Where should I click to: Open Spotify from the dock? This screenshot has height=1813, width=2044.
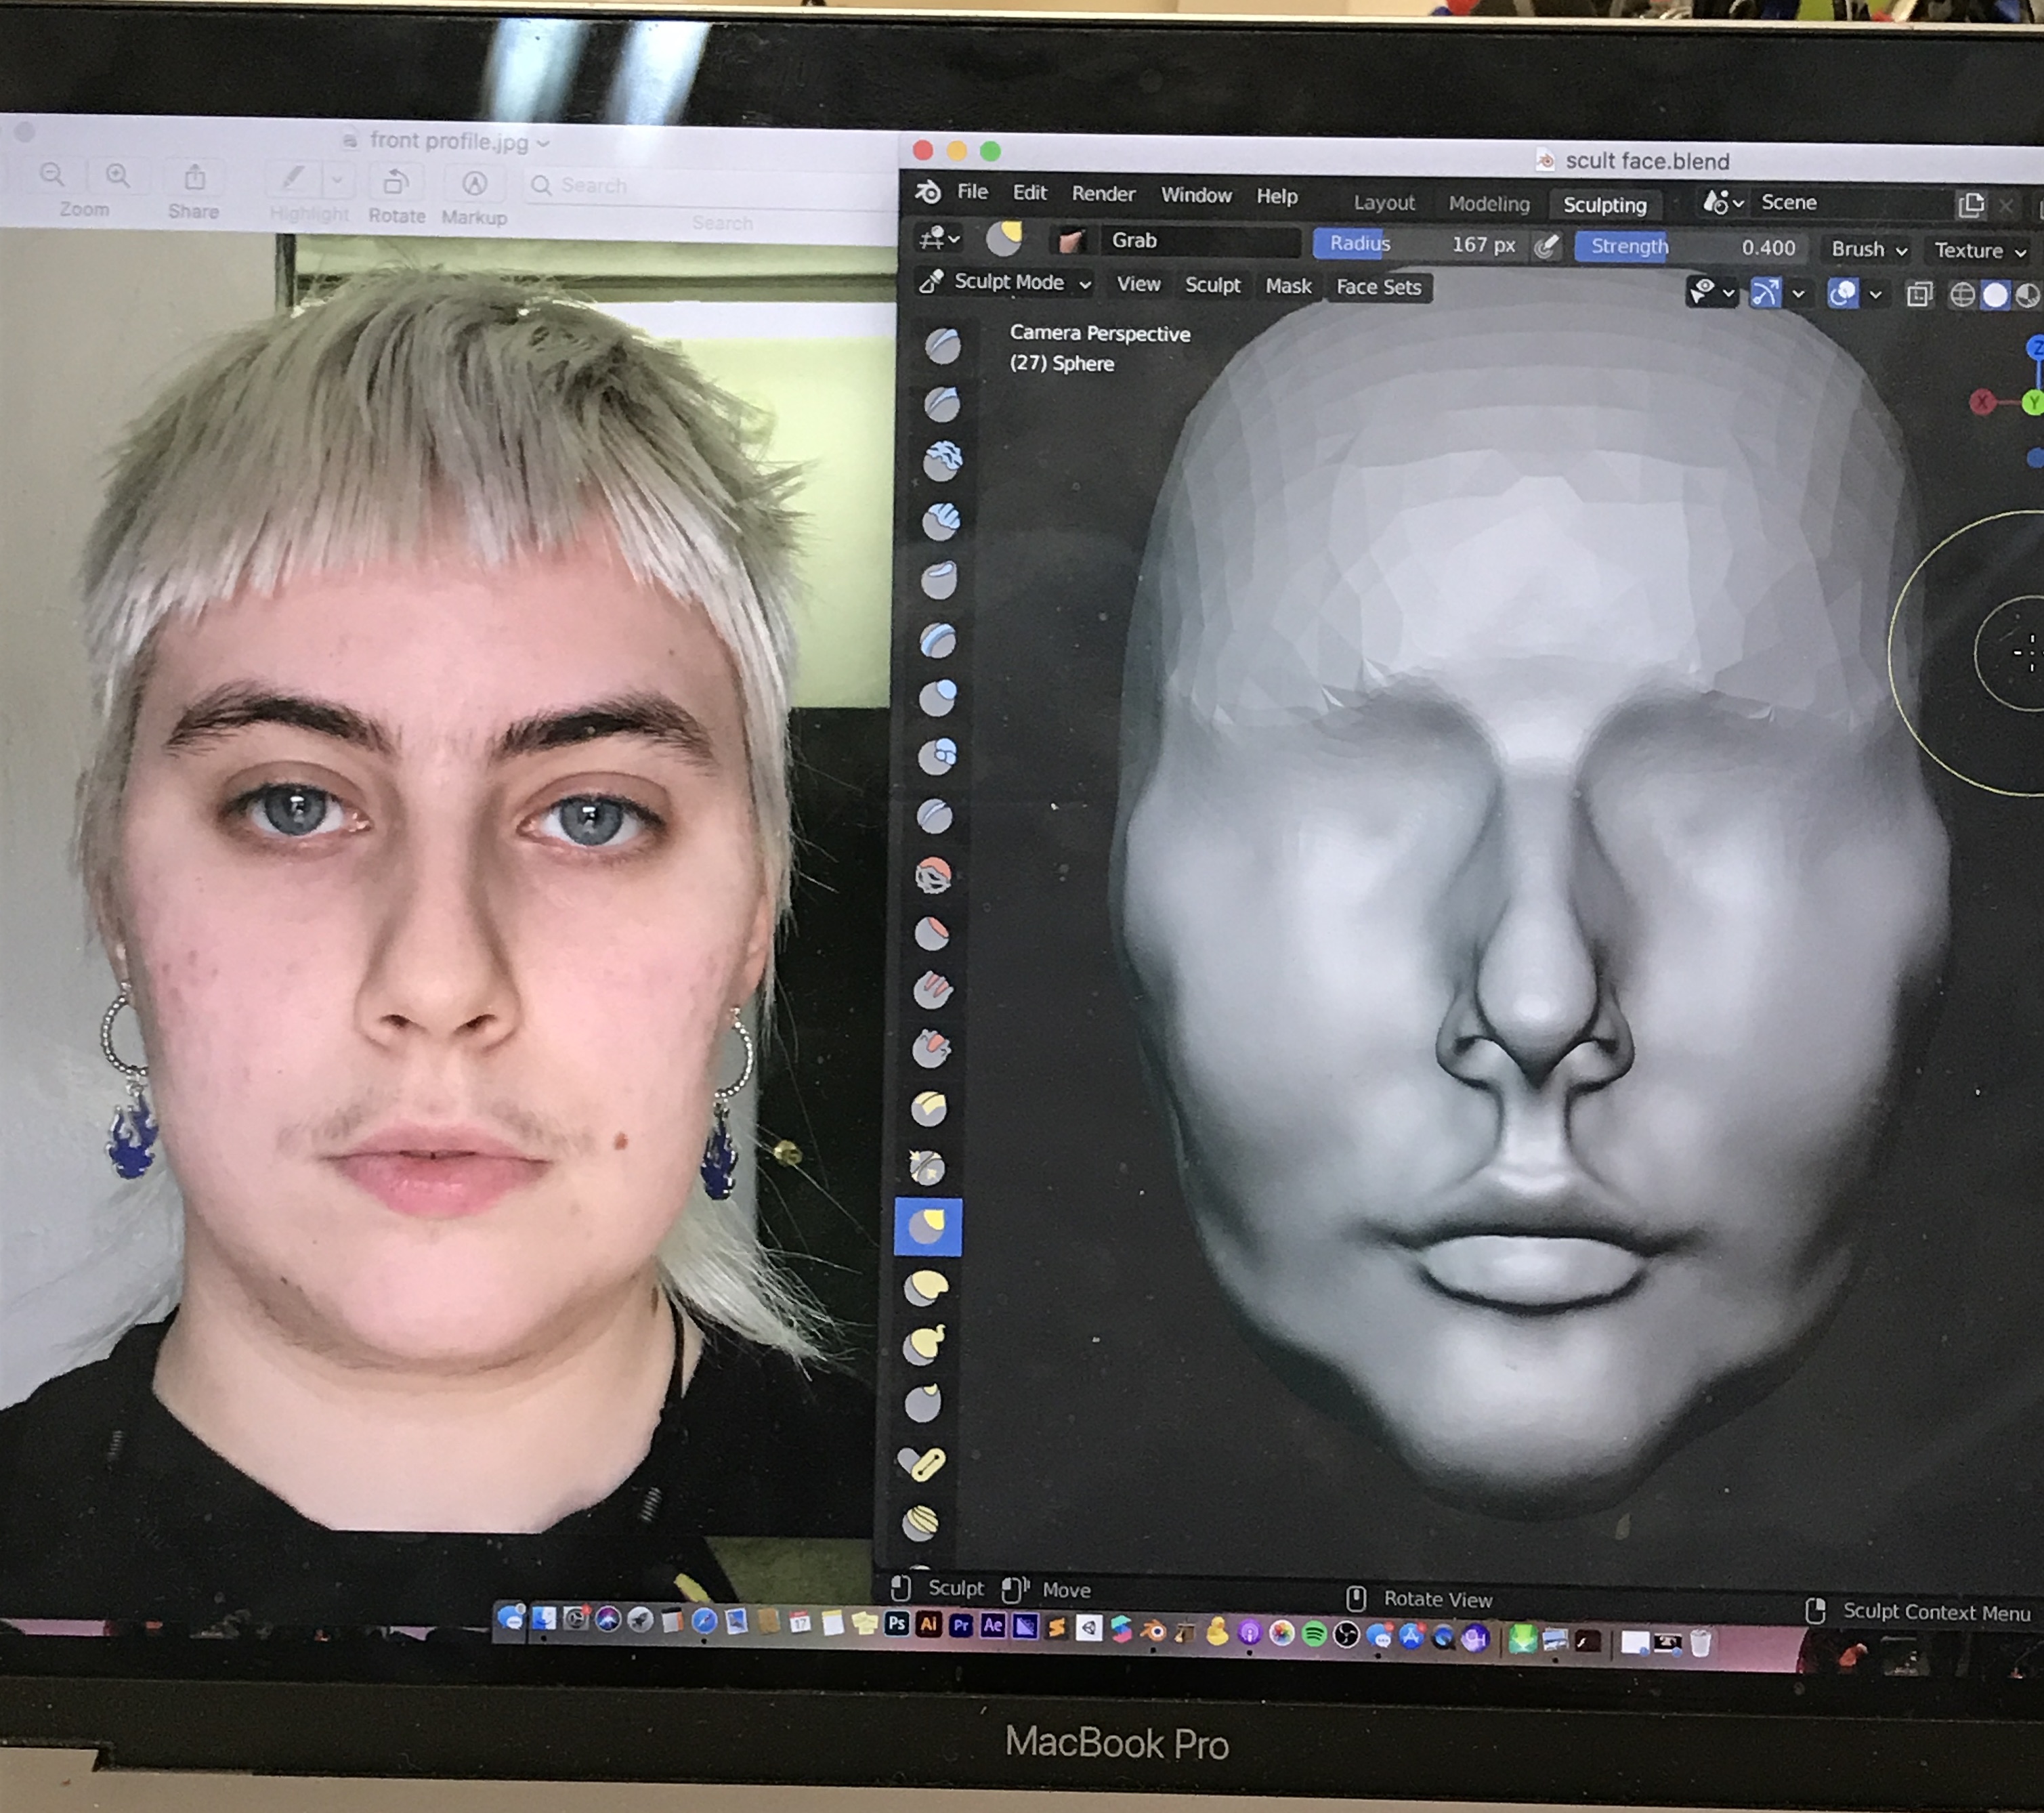point(1314,1634)
